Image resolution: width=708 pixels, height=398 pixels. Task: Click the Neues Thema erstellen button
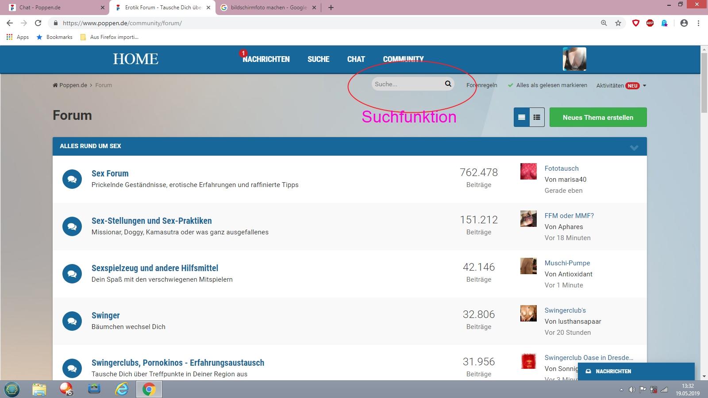[x=598, y=117]
